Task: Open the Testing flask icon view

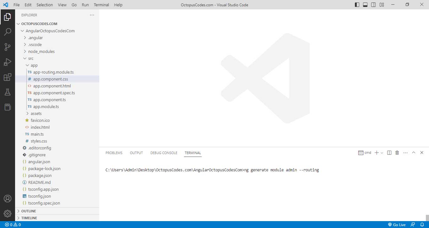Action: tap(8, 92)
